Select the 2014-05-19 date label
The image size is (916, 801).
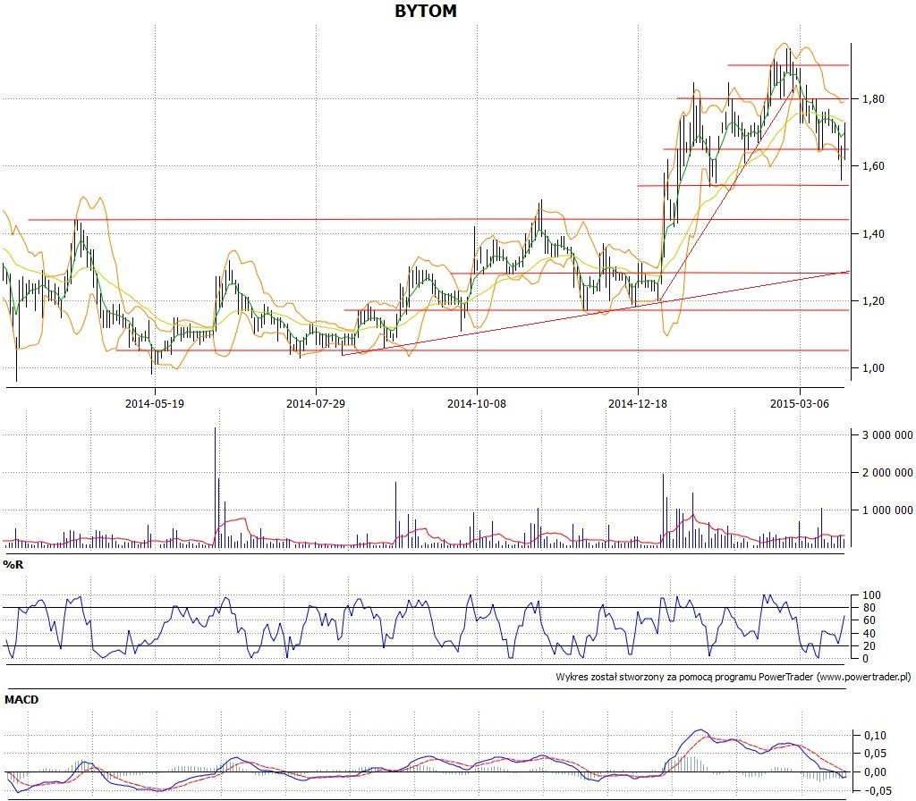tap(154, 403)
